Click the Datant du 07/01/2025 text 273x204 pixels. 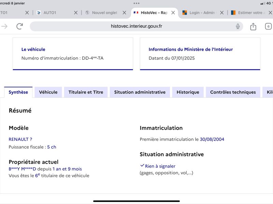tap(172, 58)
